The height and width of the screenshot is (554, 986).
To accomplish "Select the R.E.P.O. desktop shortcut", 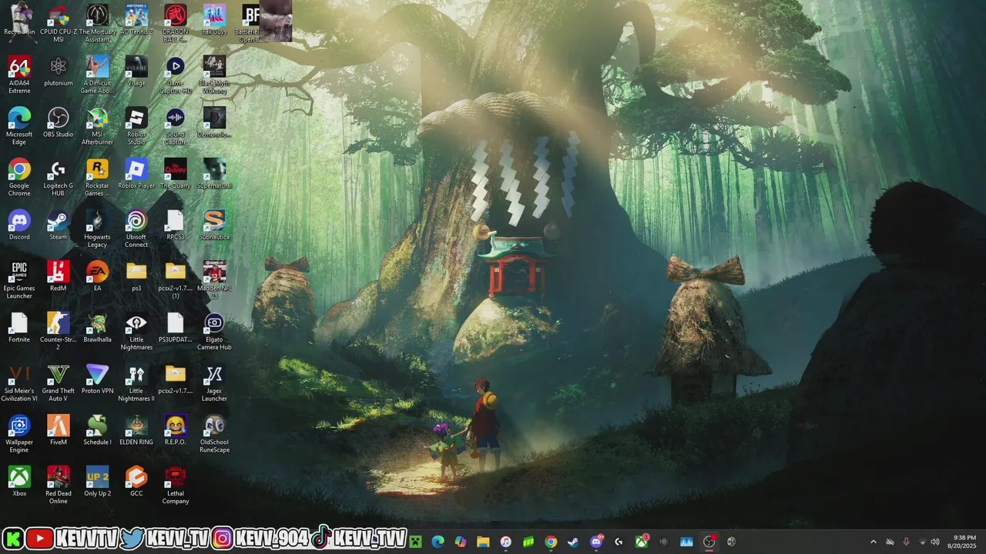I will coord(176,431).
